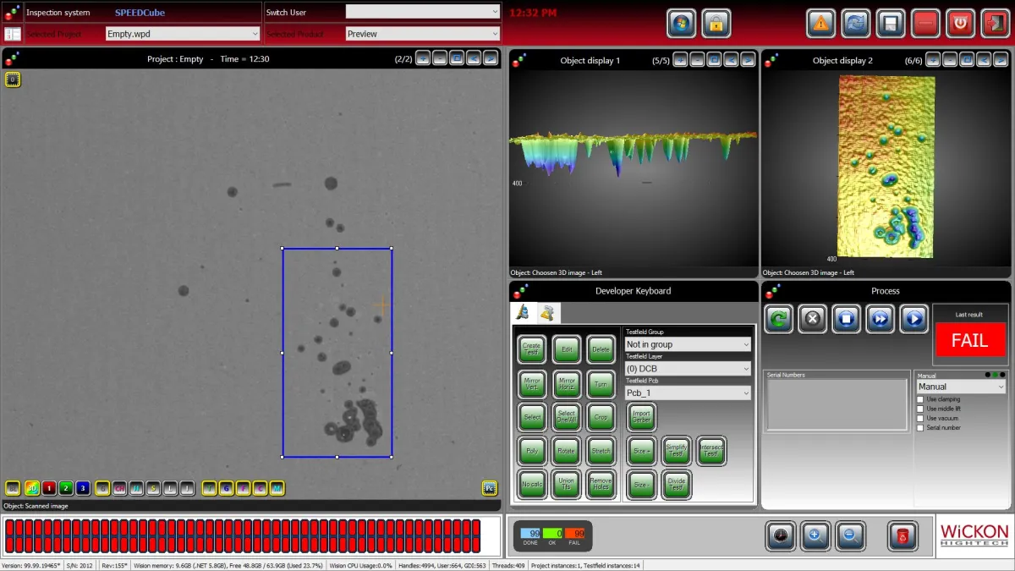This screenshot has width=1015, height=571.
Task: Switch to second Developer Keyboard tab
Action: click(x=548, y=313)
